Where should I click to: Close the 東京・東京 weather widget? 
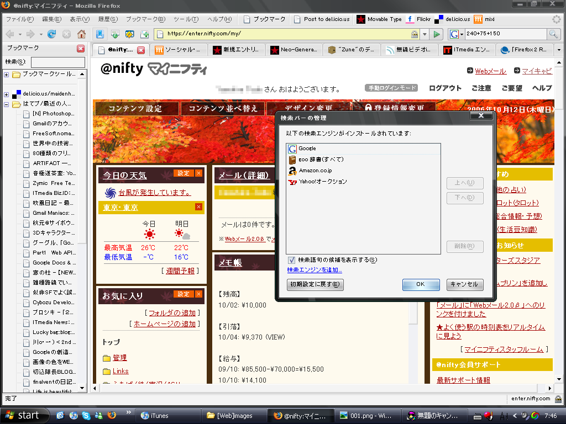click(198, 207)
